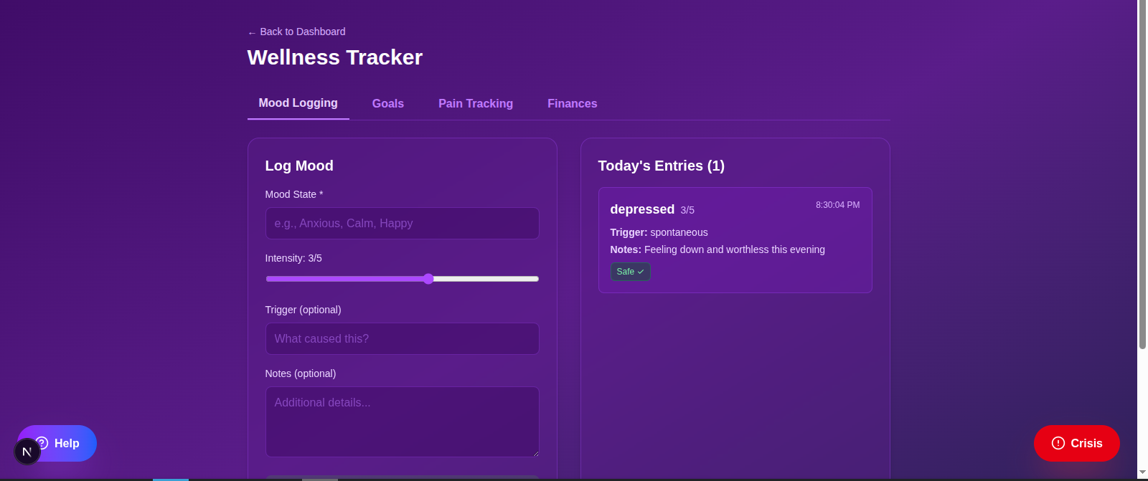This screenshot has height=481, width=1148.
Task: Click the Today's Entries (1) heading
Action: (x=662, y=166)
